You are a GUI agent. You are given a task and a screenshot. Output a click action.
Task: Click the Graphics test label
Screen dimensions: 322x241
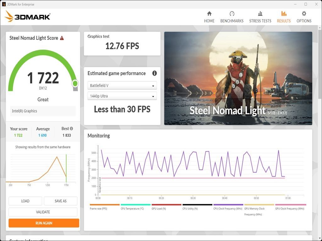click(x=98, y=36)
